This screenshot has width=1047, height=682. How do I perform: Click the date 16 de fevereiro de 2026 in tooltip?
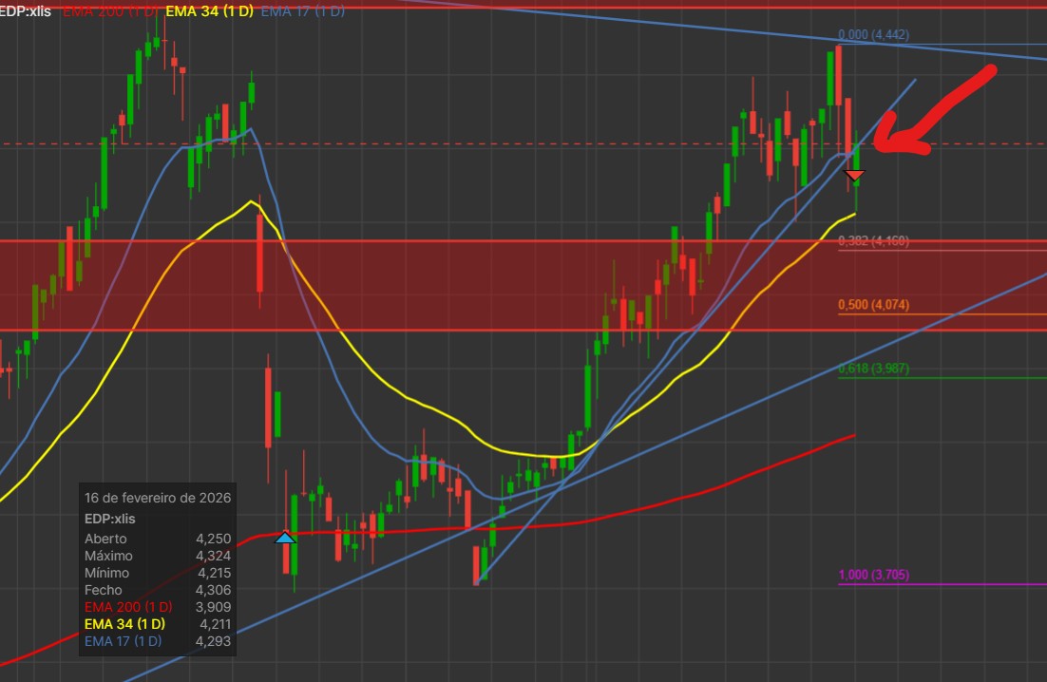(158, 498)
